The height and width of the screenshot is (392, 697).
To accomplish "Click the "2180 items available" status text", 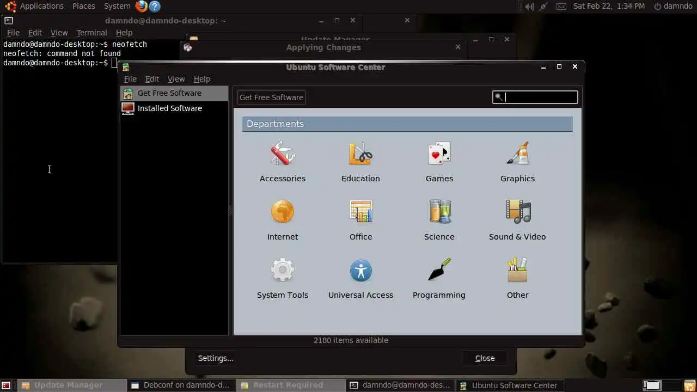I will click(351, 340).
